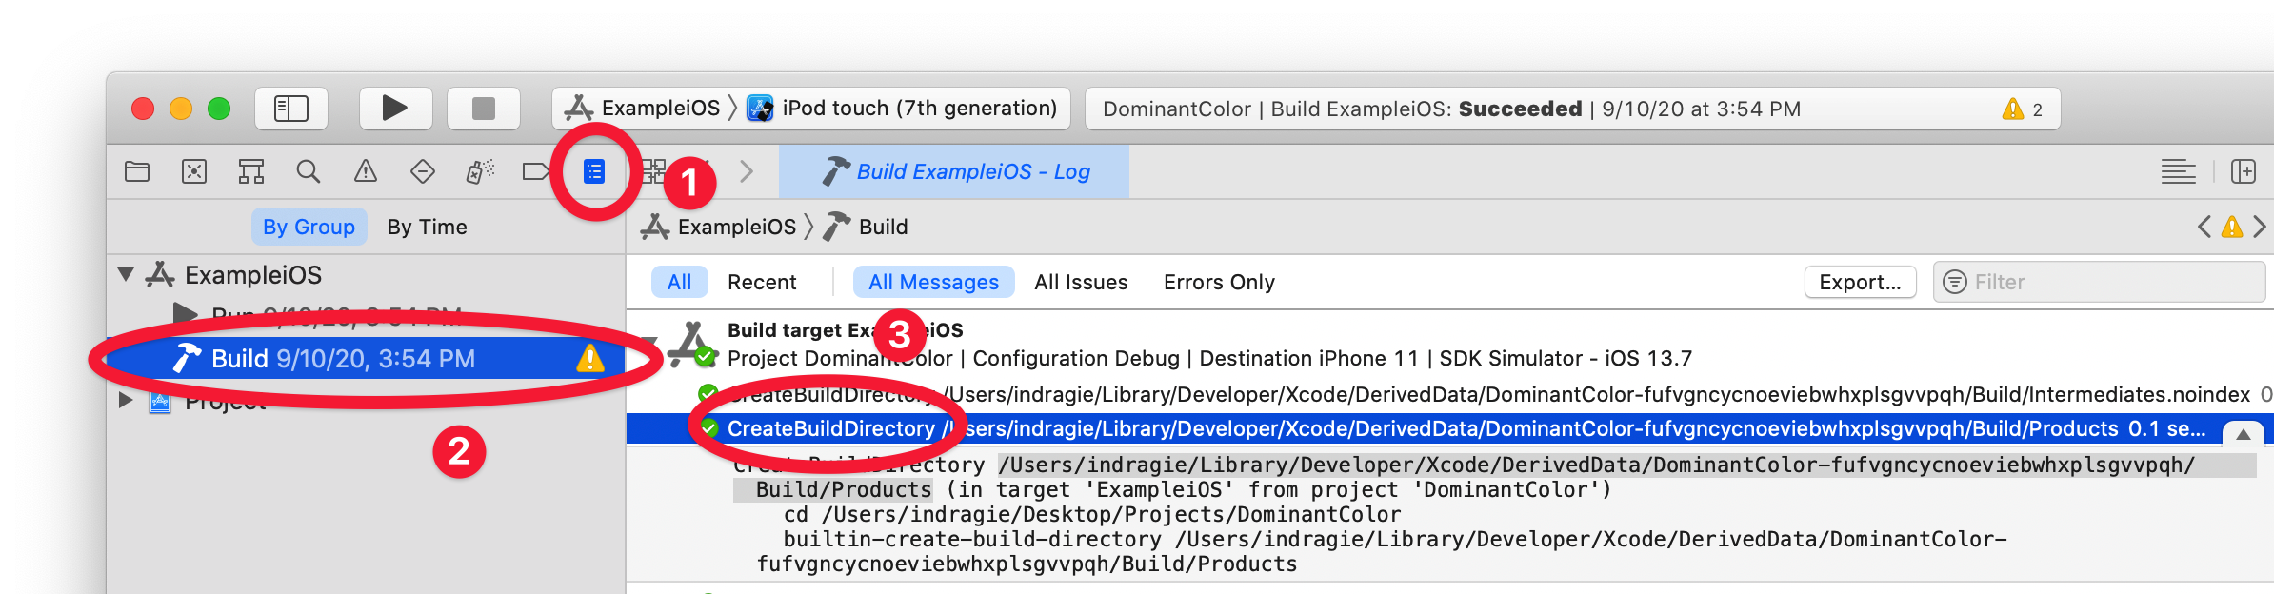Toggle the navigator sidebar button
This screenshot has width=2274, height=594.
click(291, 109)
